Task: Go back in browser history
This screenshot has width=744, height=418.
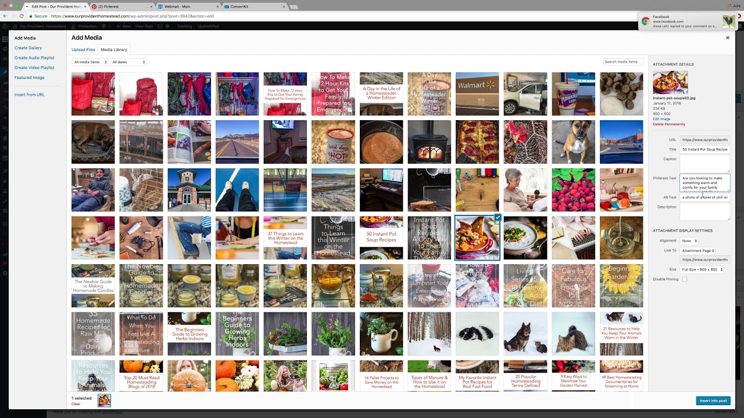Action: (x=5, y=16)
